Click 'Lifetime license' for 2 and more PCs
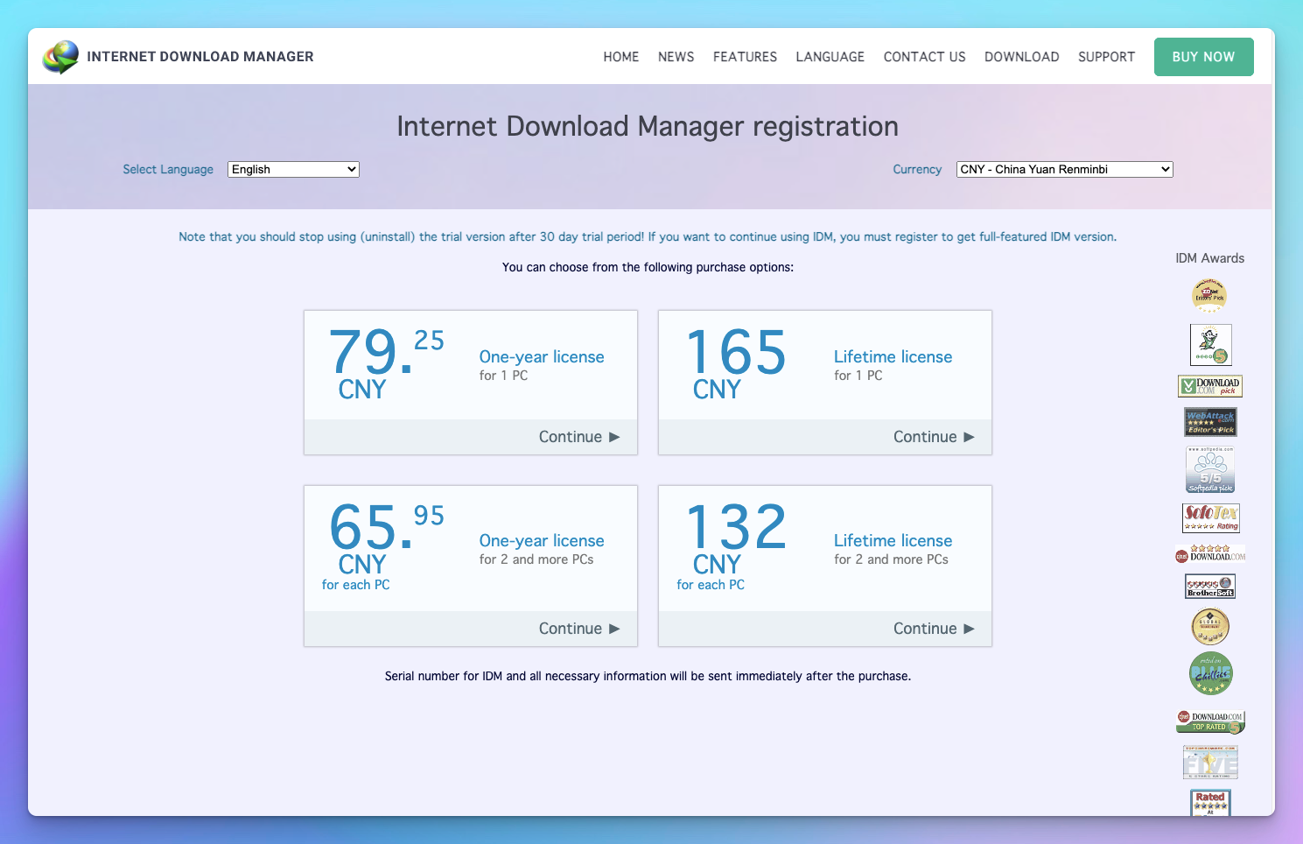 click(x=893, y=541)
